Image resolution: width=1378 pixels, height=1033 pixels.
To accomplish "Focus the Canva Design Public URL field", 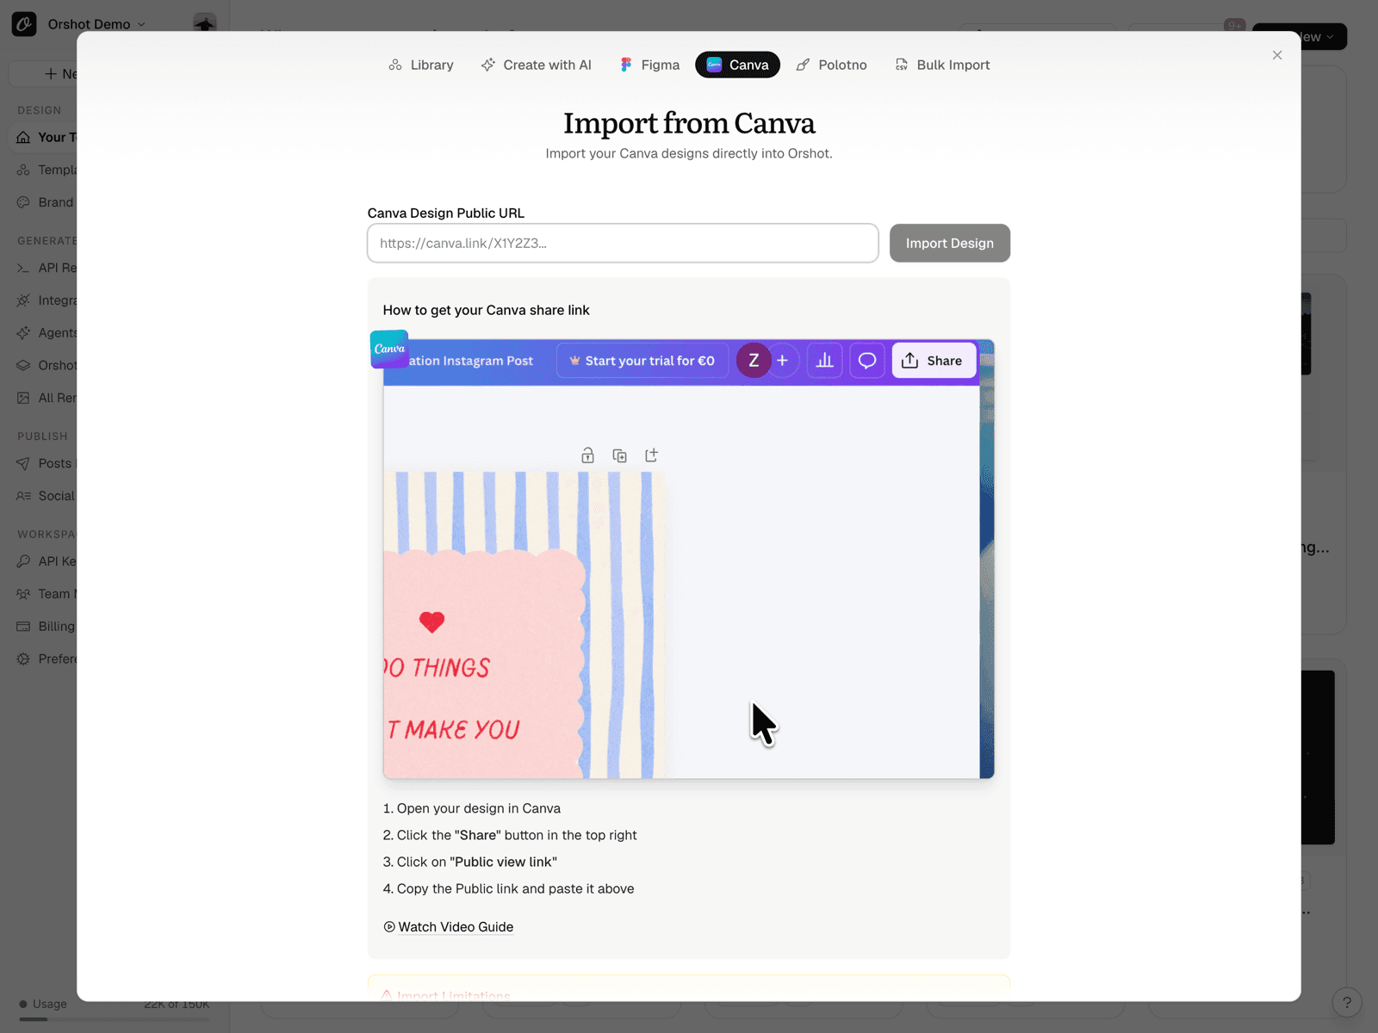I will tap(623, 243).
